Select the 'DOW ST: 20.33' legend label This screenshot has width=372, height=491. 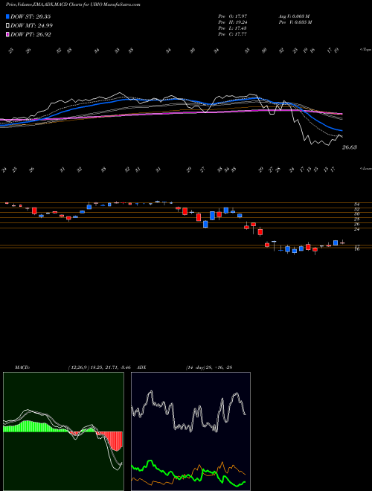[31, 16]
